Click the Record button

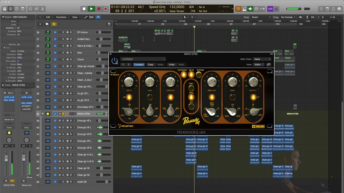[99, 9]
